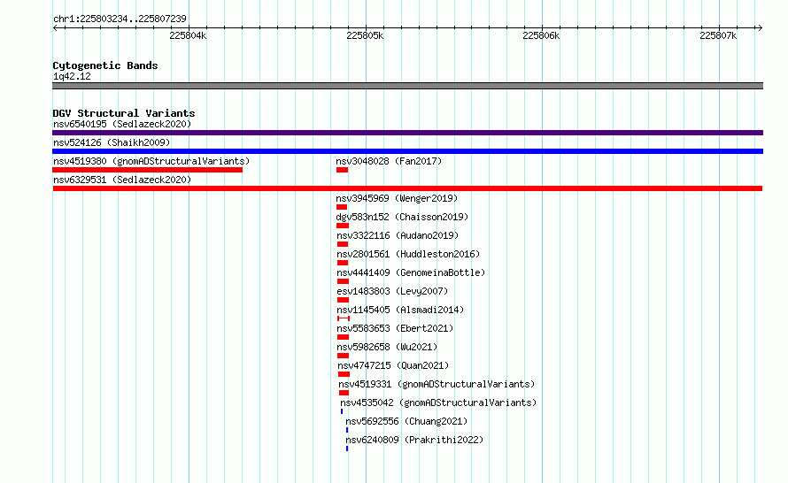This screenshot has height=483, width=788.
Task: Select the long red nsv6329531 bar
Action: (x=407, y=188)
